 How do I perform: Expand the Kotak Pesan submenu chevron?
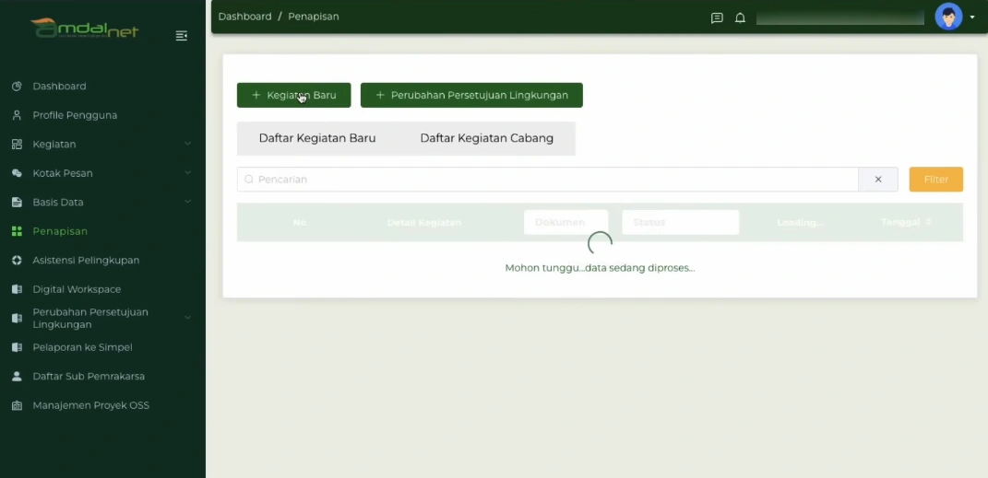[187, 173]
